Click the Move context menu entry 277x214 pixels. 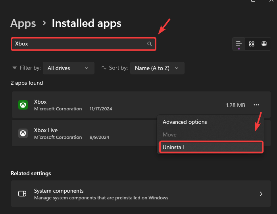(x=169, y=134)
